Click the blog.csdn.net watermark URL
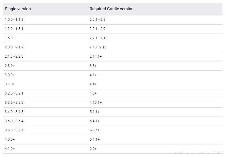Image resolution: width=226 pixels, height=157 pixels. [197, 153]
